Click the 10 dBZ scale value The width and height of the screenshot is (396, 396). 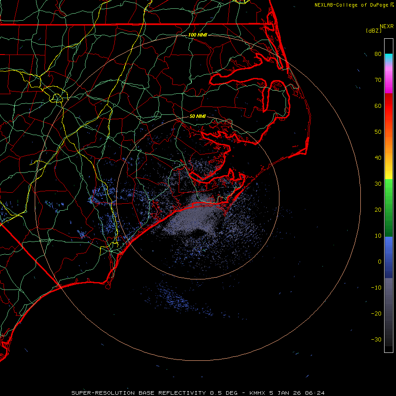coord(378,236)
